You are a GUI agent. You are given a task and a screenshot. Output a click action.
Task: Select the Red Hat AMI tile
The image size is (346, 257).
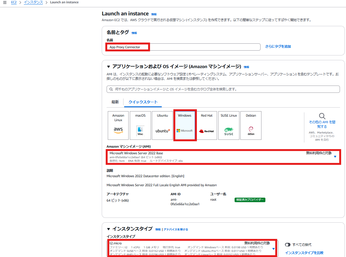(x=207, y=125)
